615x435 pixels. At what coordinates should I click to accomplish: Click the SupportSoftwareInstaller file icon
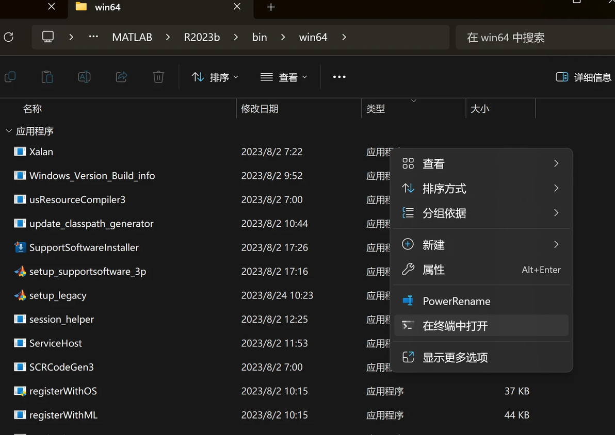tap(20, 247)
